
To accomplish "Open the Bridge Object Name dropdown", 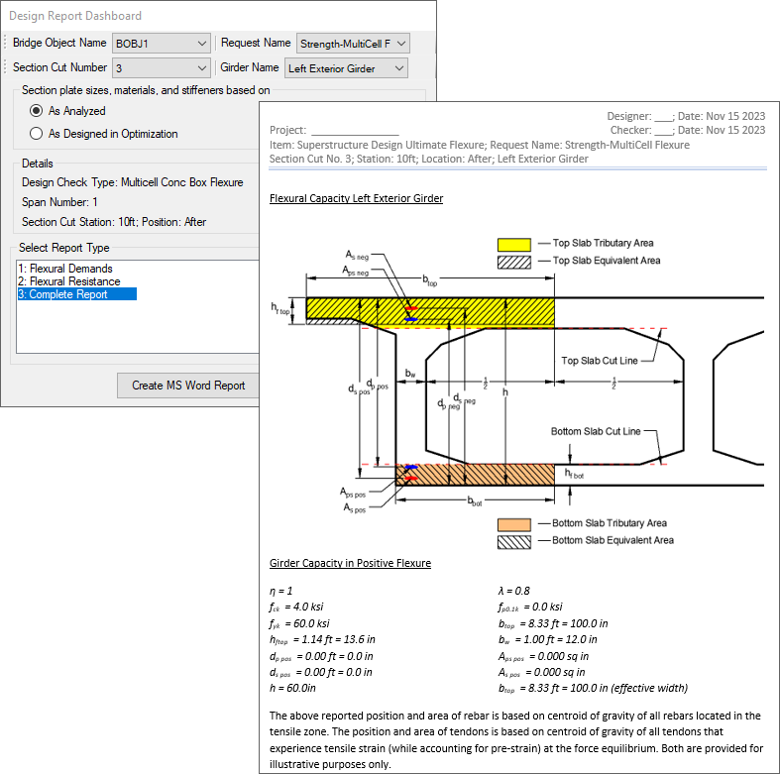I will [x=201, y=44].
